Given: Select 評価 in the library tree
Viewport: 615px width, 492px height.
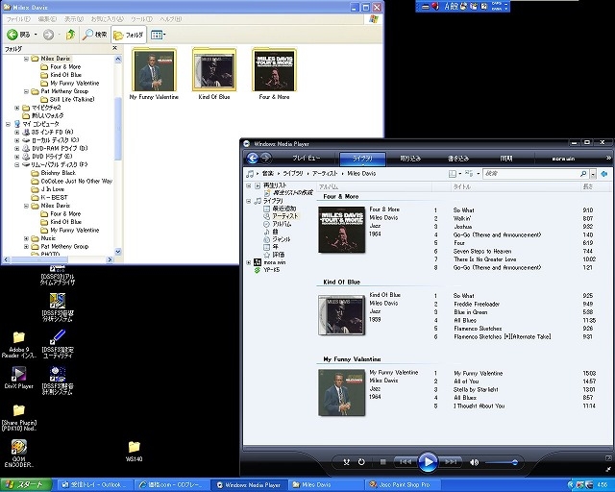Looking at the screenshot, I should click(278, 255).
